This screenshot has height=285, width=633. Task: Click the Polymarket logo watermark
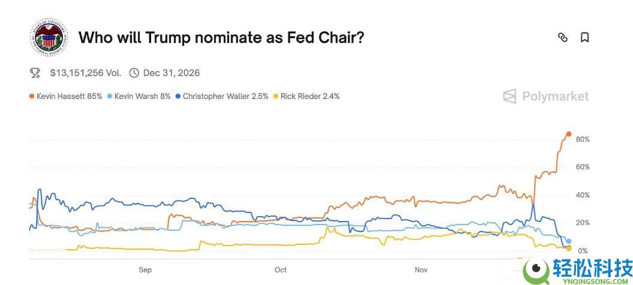tap(545, 96)
